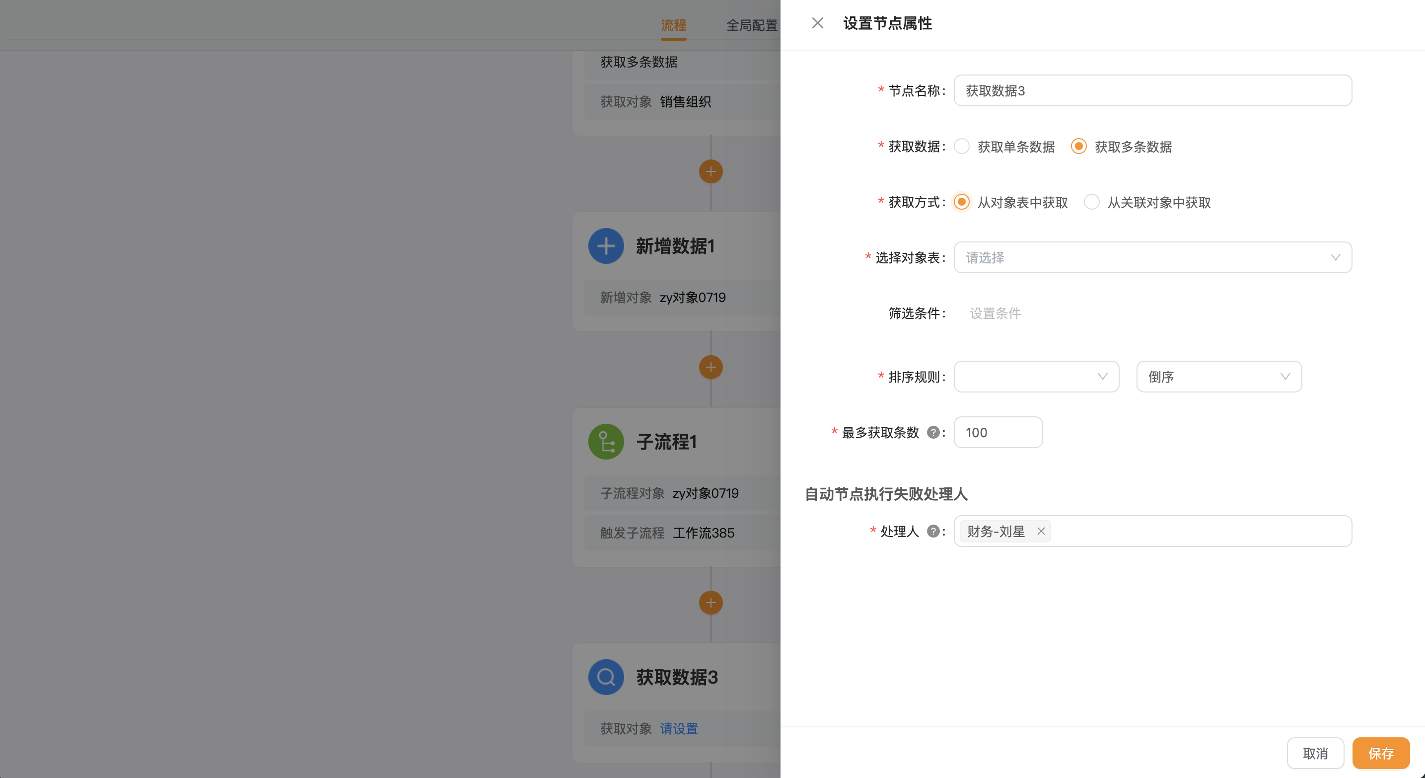Open the empty 排序规则 field dropdown

click(x=1036, y=377)
